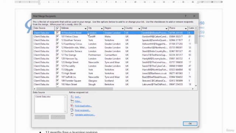236x133 pixels.
Task: Select the Carmarthon region cell
Action: click(111, 55)
